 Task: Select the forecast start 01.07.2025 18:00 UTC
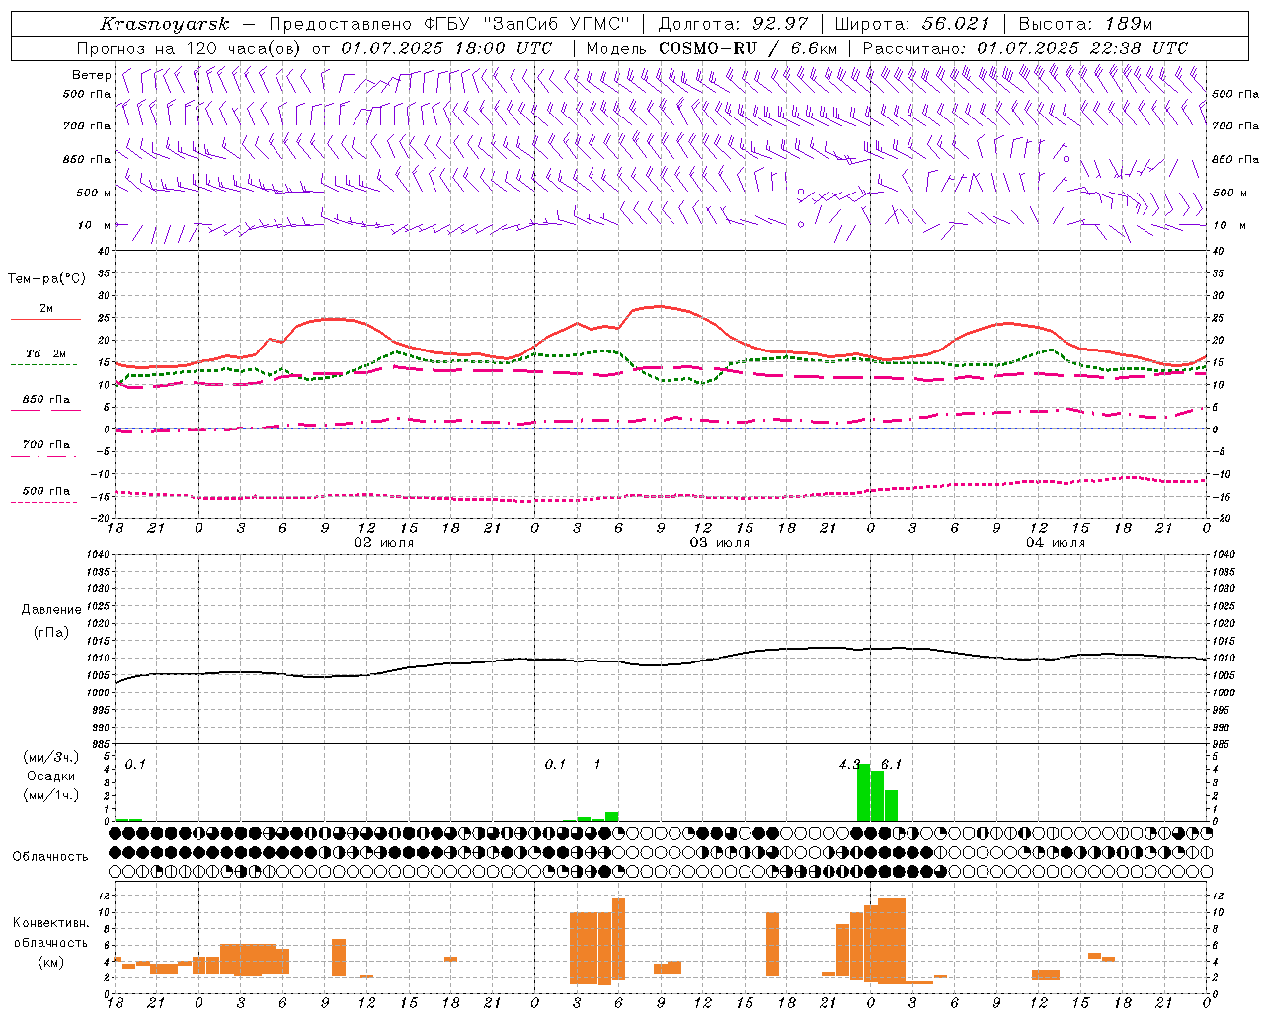point(446,48)
